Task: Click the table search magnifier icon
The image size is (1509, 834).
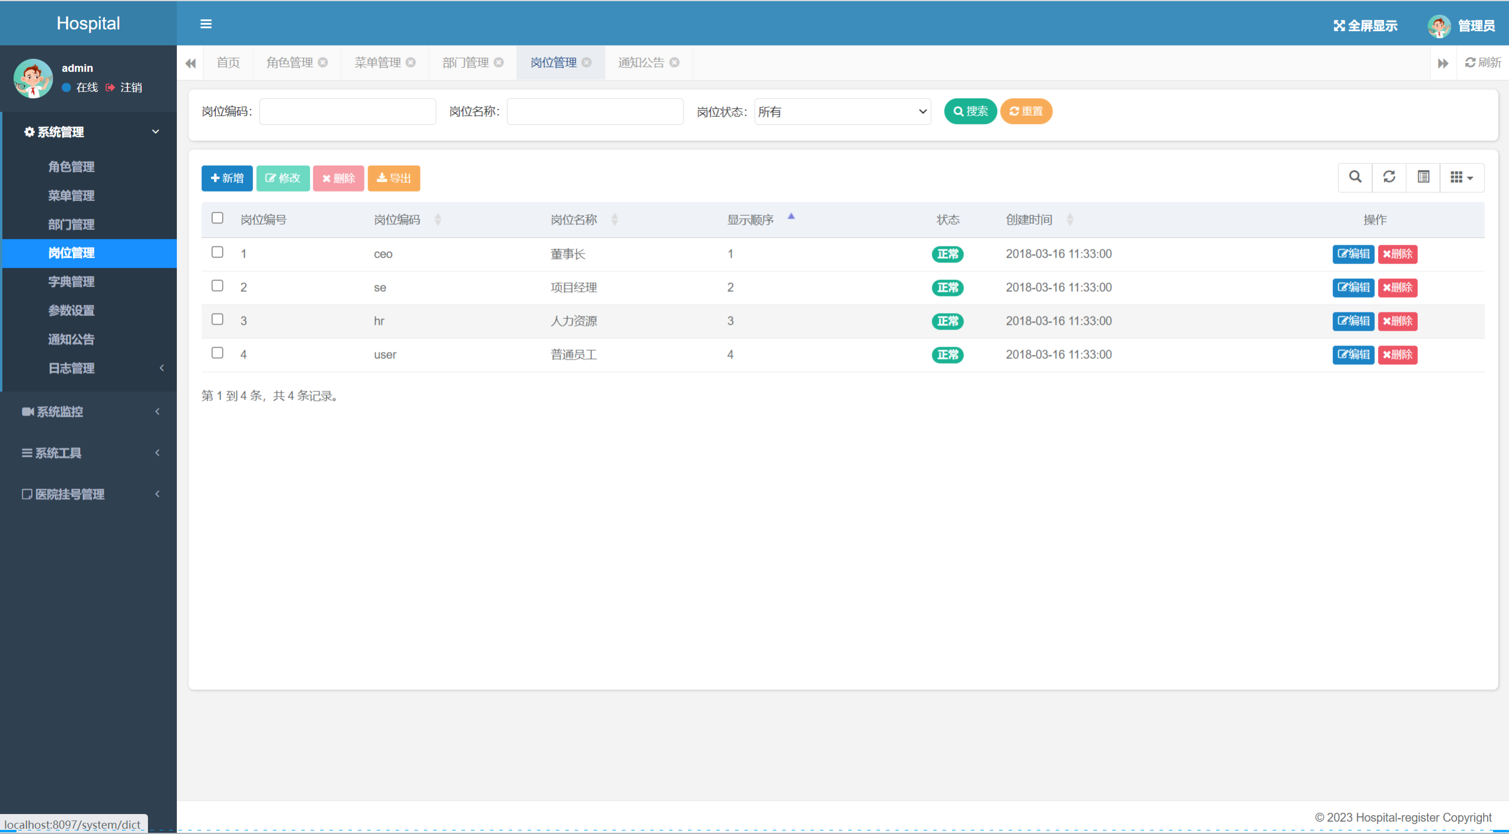Action: (x=1355, y=177)
